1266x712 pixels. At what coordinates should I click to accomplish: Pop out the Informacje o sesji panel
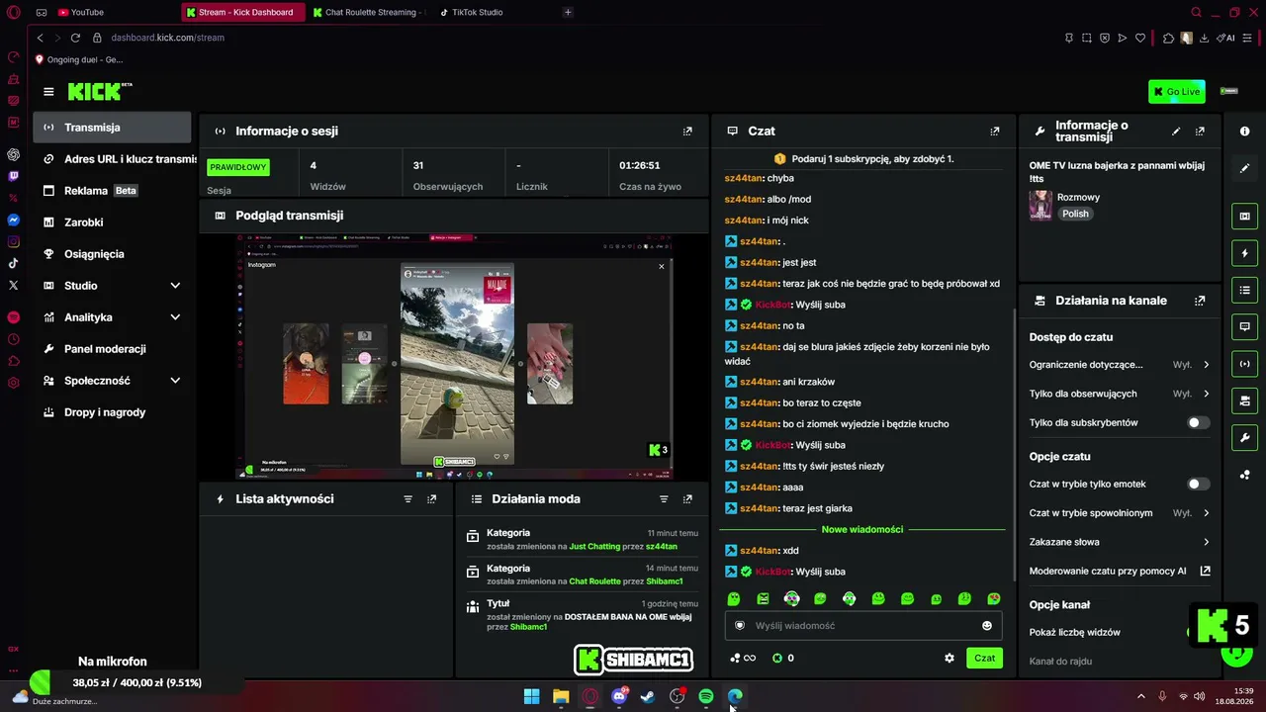(x=687, y=131)
